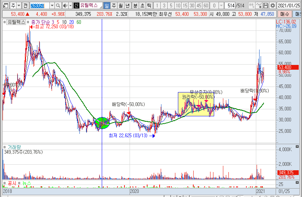Click the stock search magnifier icon
Viewport: 302px width, 197px height.
pos(58,6)
